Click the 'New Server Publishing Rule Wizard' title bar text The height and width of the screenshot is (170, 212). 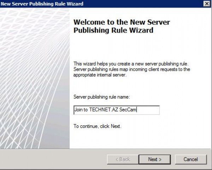(42, 4)
